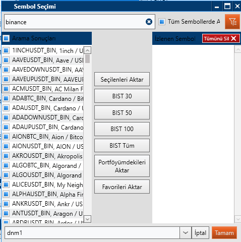This screenshot has height=242, width=241.
Task: Check the AAVEUPUSDT_BIN checkbox
Action: pos(6,79)
